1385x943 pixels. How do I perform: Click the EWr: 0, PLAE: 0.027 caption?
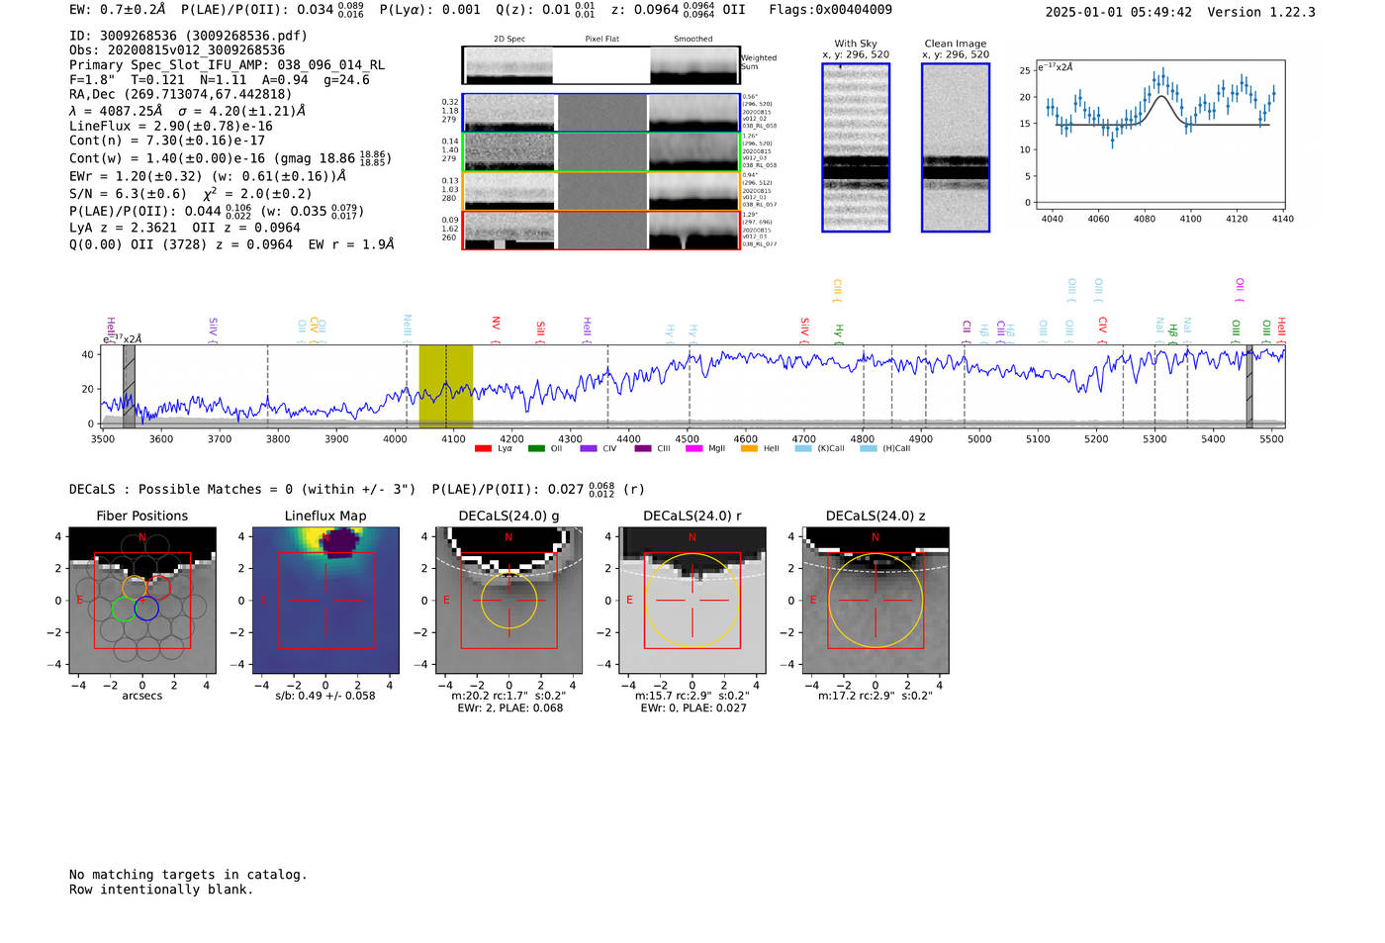tap(692, 708)
